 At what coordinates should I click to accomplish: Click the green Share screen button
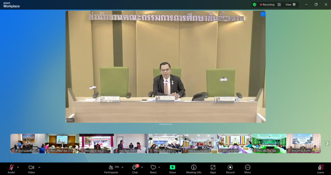pyautogui.click(x=172, y=168)
